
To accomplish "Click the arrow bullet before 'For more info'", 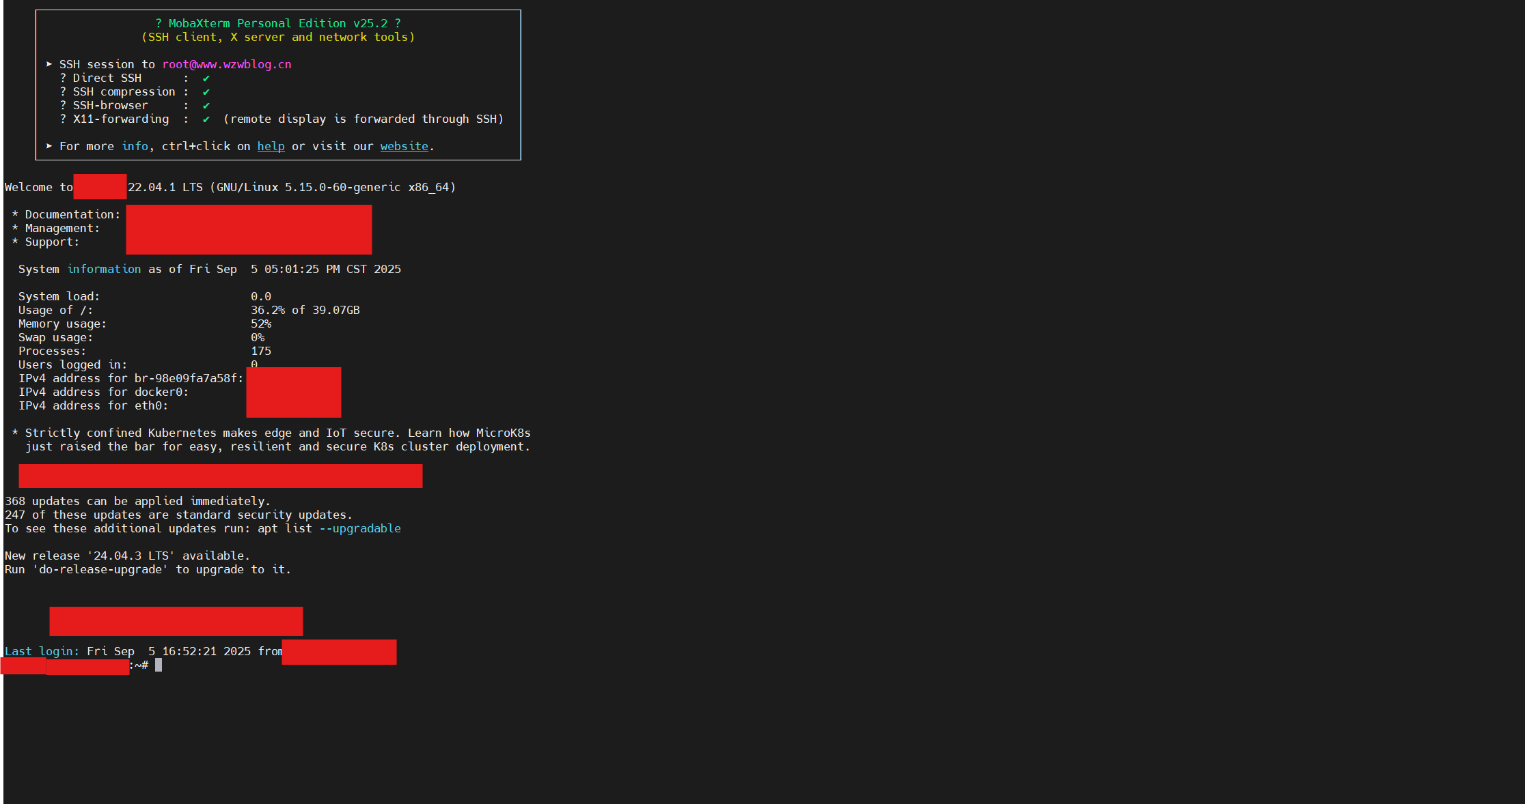I will [49, 146].
